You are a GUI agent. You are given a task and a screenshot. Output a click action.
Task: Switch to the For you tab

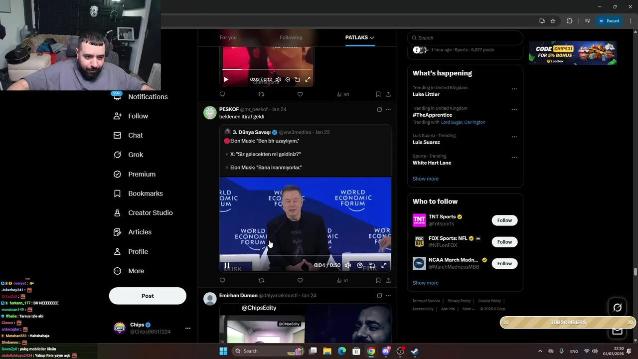click(228, 37)
